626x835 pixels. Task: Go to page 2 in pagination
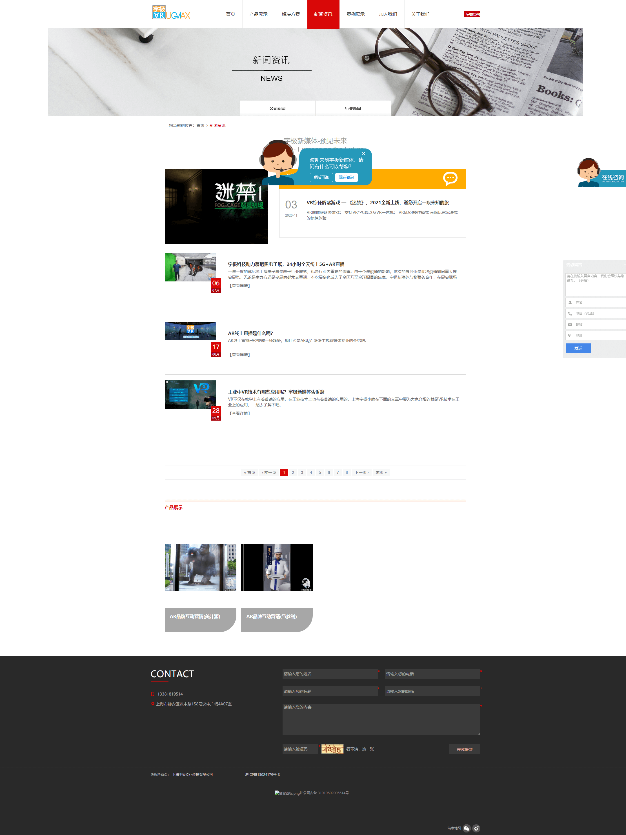(x=293, y=472)
